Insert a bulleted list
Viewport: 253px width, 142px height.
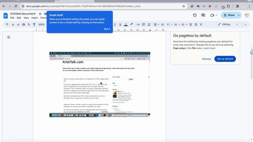click(x=176, y=24)
